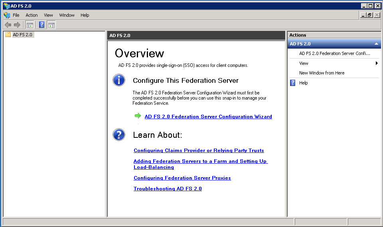Click Configuring Federation Server Proxies link
The width and height of the screenshot is (383, 227).
[182, 178]
